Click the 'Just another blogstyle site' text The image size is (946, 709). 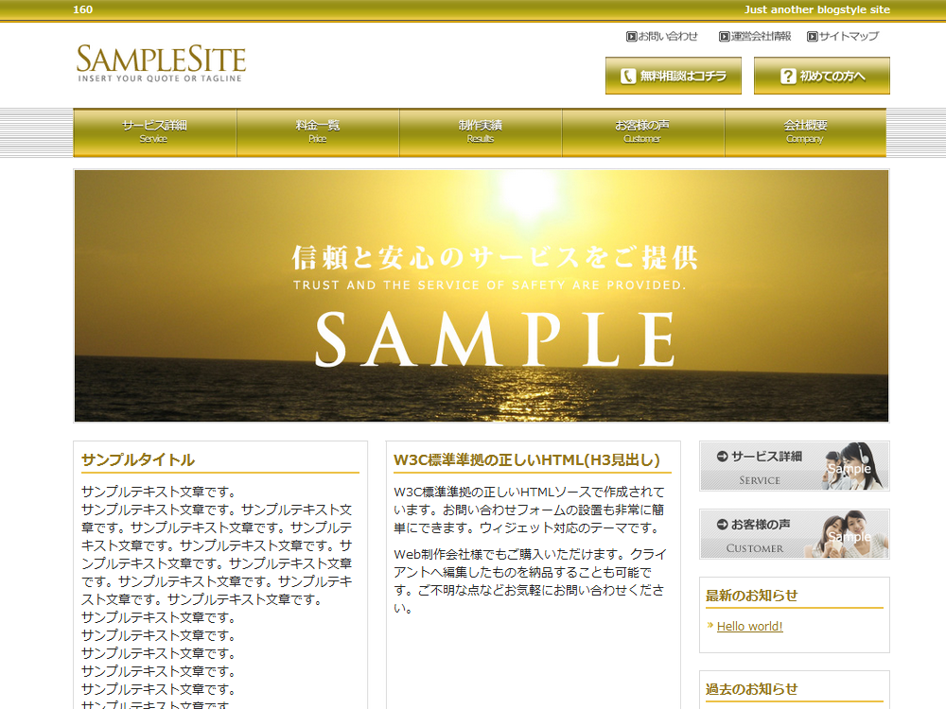coord(817,9)
